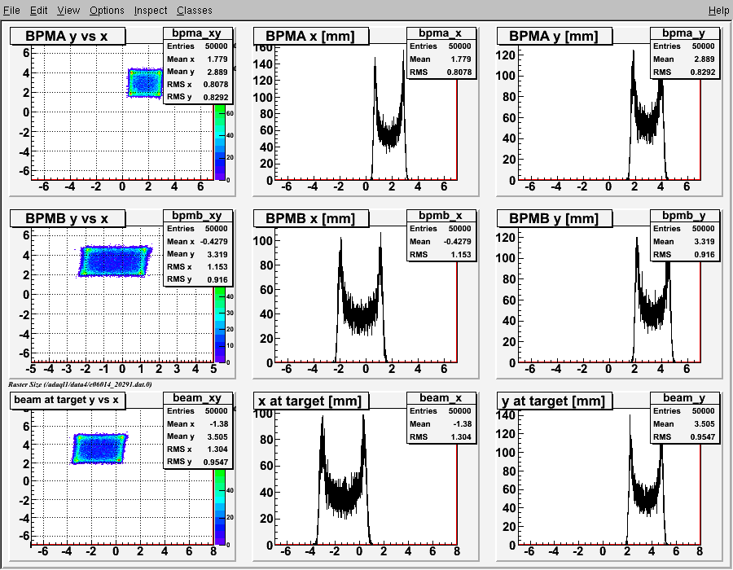The height and width of the screenshot is (570, 733).
Task: Click the histogram curve in y at target plot
Action: click(647, 500)
